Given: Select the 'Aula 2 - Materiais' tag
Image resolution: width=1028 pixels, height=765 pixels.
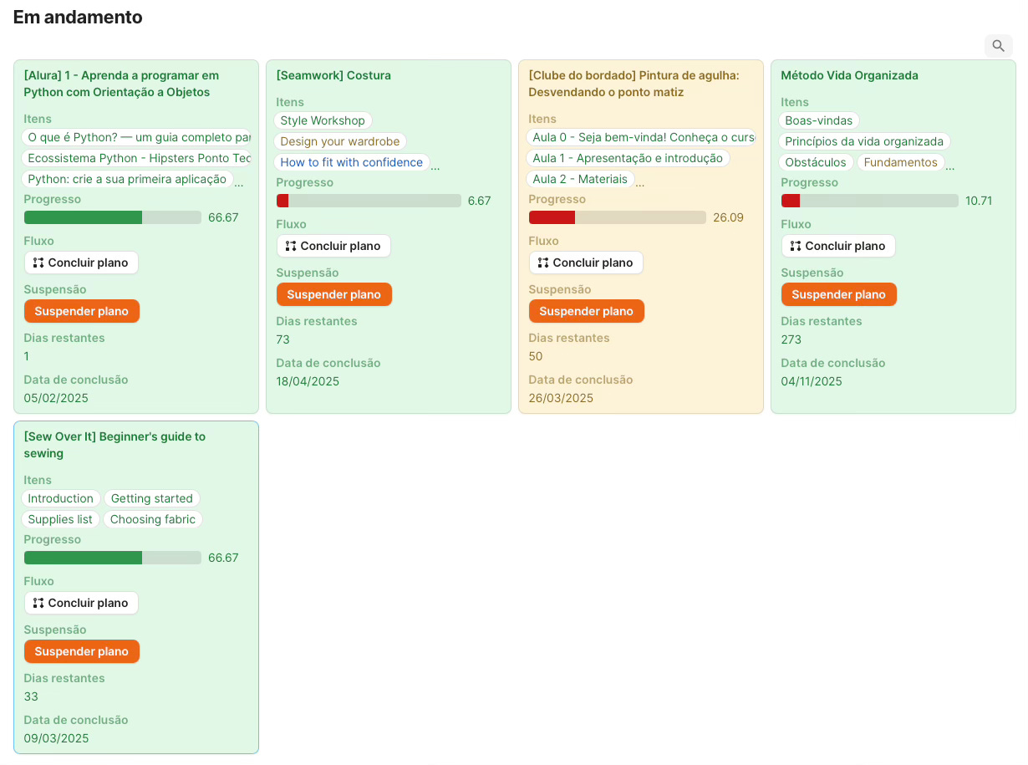Looking at the screenshot, I should (x=580, y=179).
